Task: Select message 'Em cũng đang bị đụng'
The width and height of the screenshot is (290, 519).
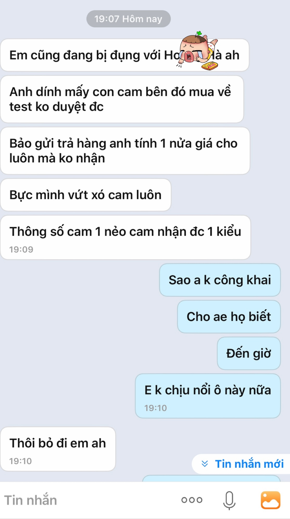Action: point(125,55)
